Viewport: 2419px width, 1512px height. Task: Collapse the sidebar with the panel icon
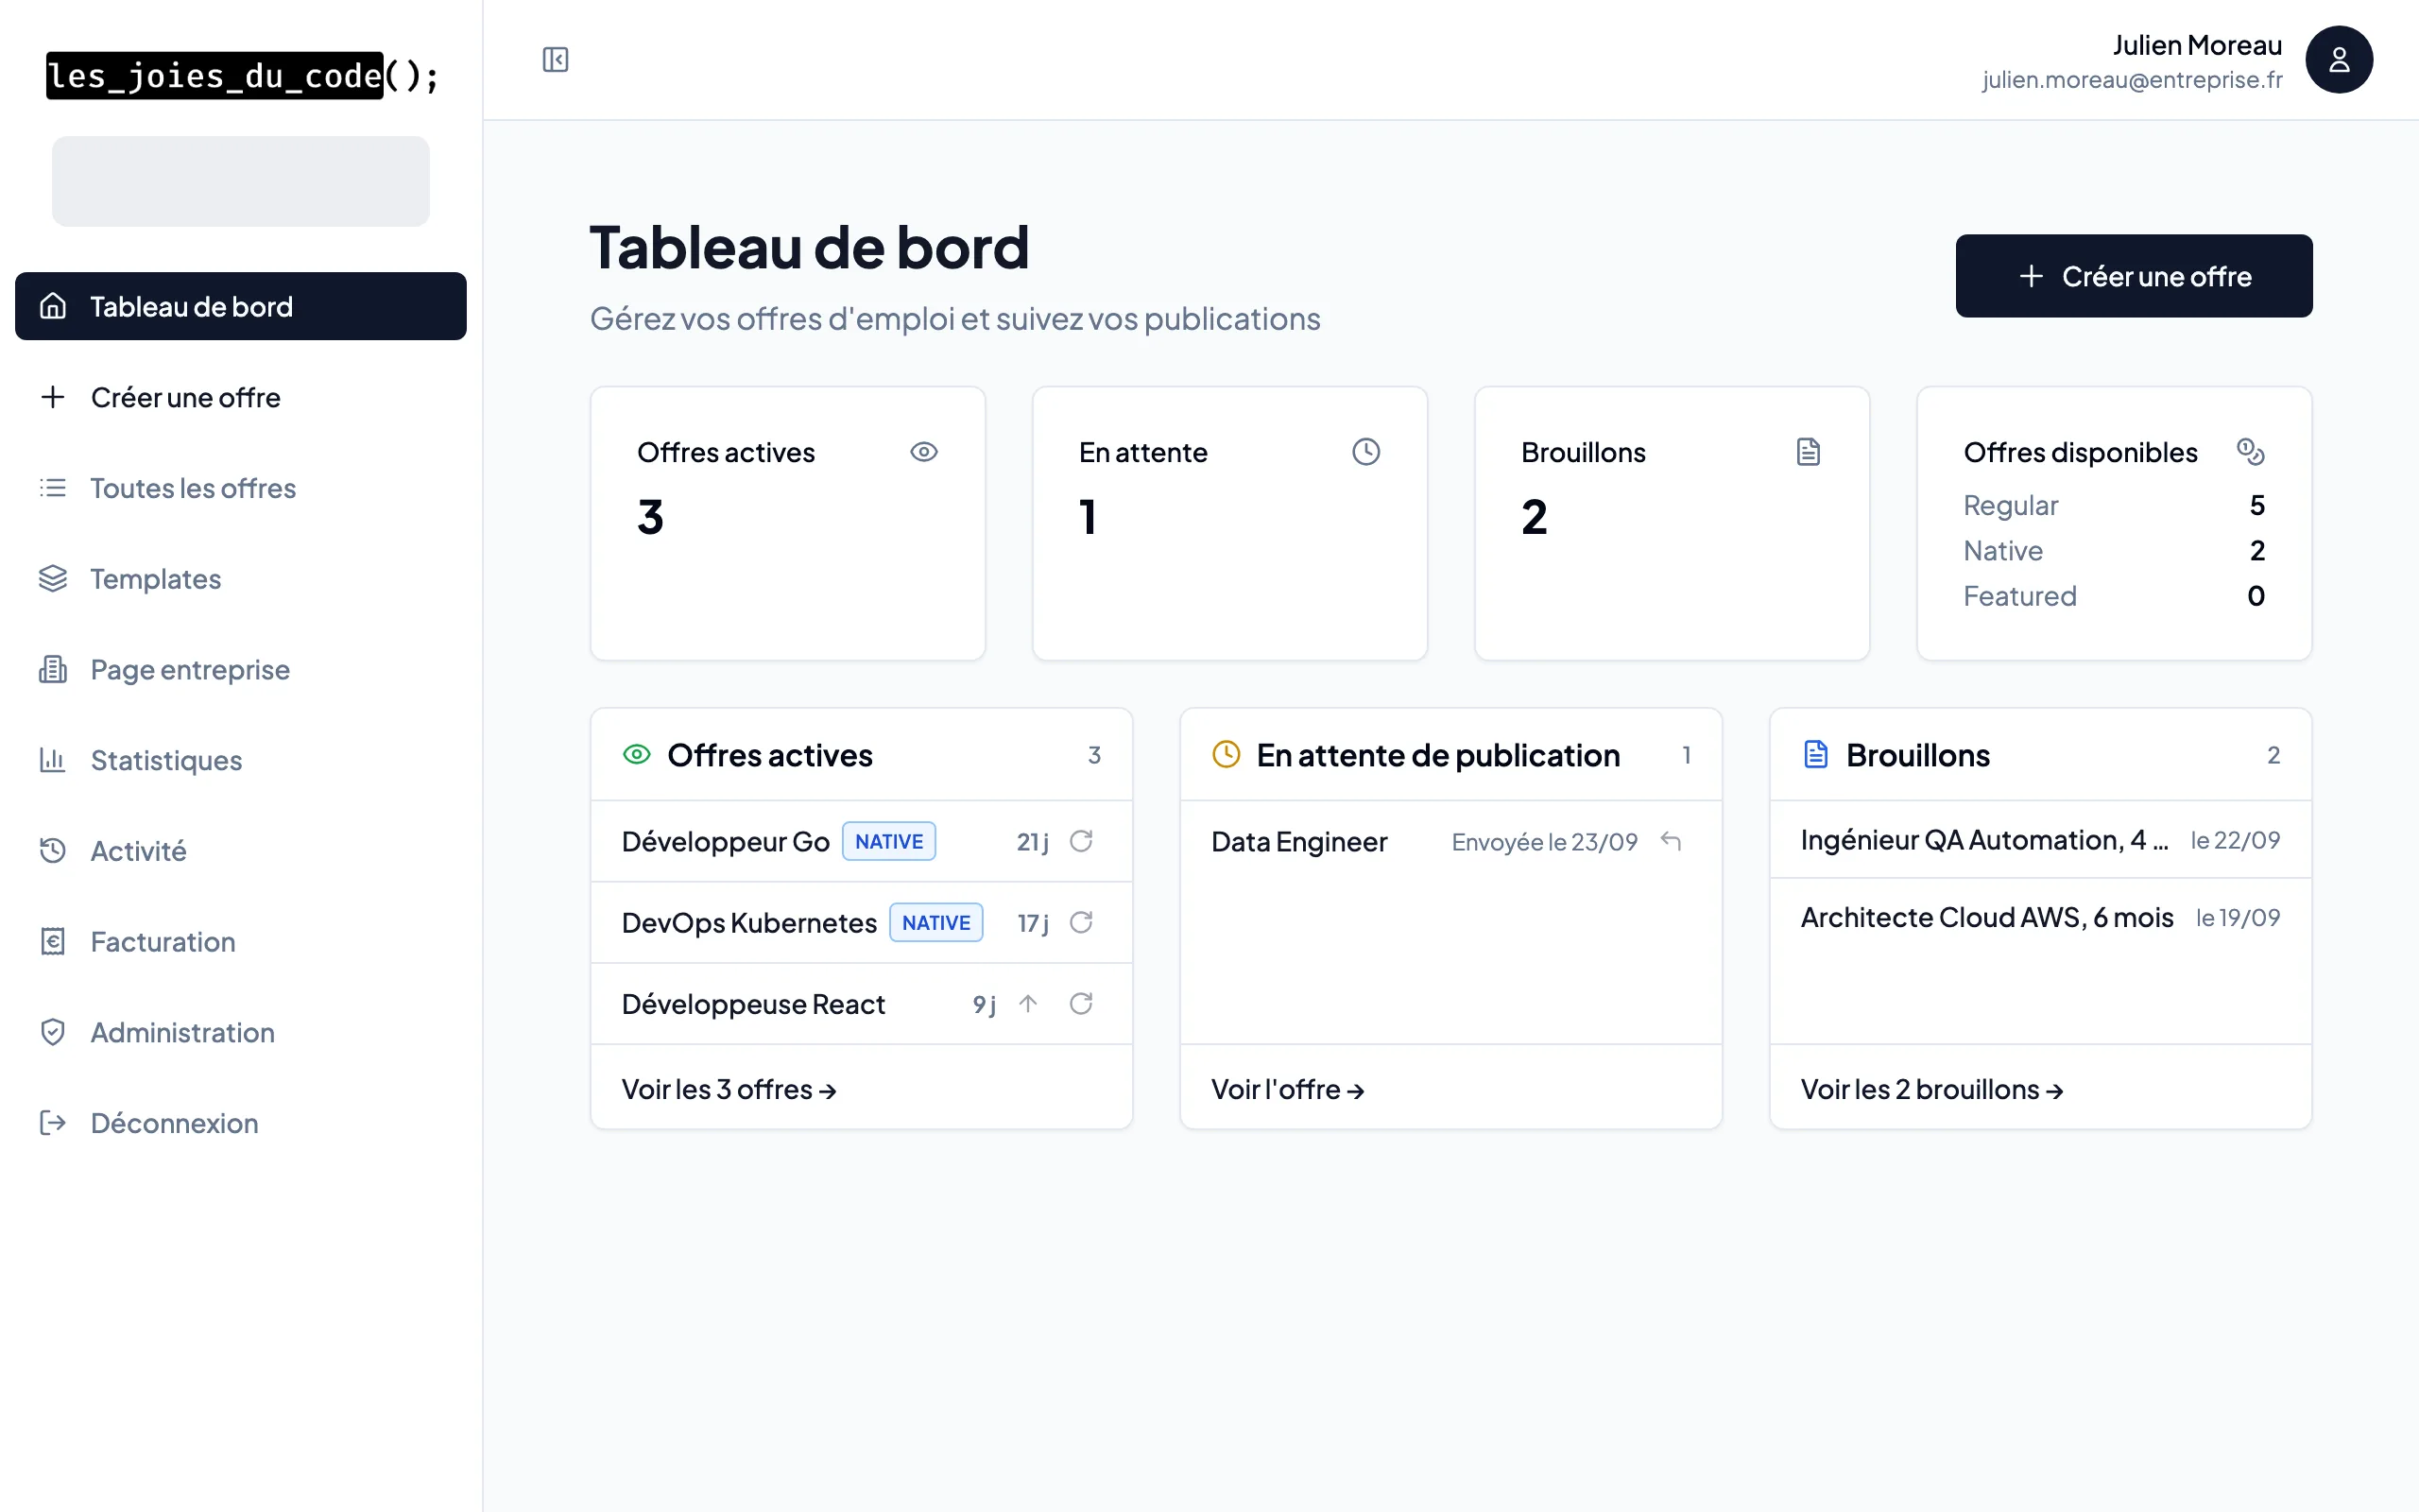(555, 60)
